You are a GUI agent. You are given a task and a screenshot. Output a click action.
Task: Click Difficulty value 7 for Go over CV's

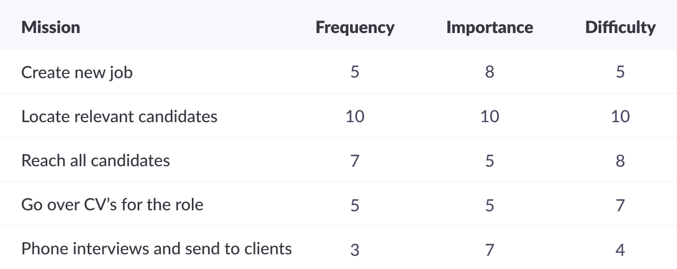620,205
